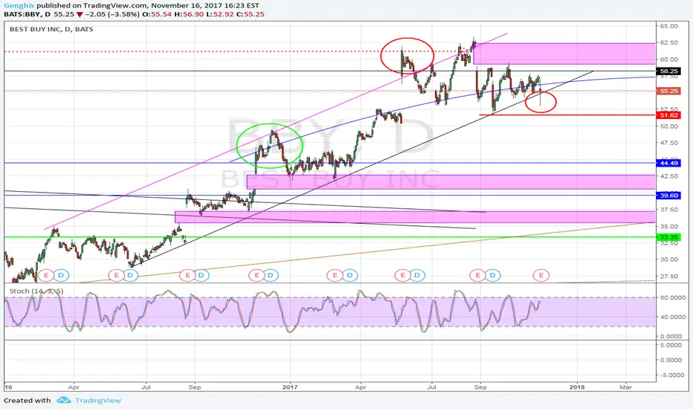The width and height of the screenshot is (693, 409).
Task: Click the O:55.54 open value
Action: coord(158,14)
